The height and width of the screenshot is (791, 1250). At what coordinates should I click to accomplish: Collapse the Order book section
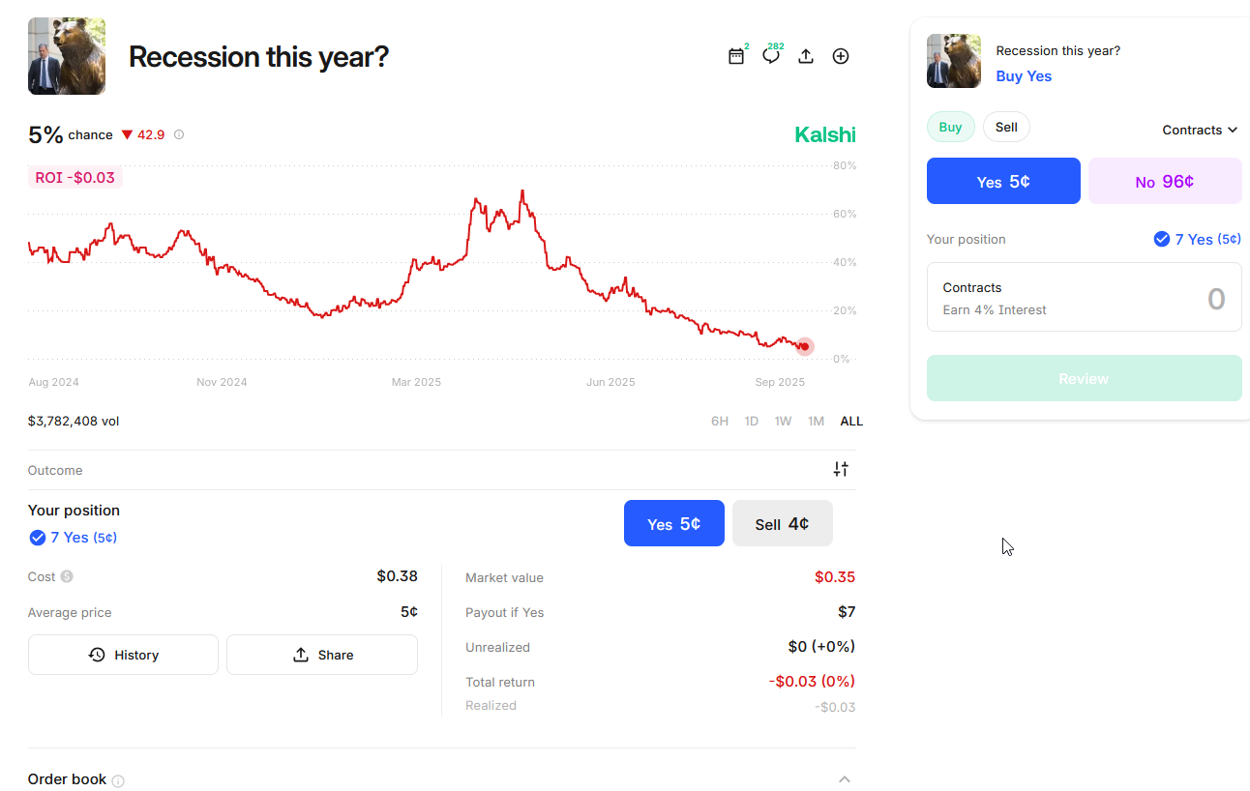tap(844, 779)
